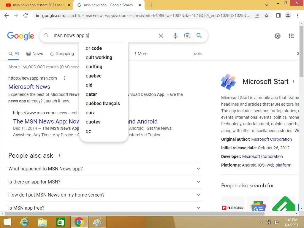Click the volume icon in system tray

tap(276, 222)
